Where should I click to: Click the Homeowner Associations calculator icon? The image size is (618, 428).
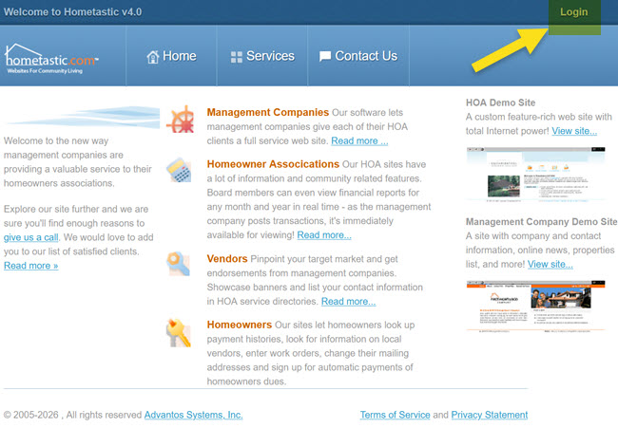tap(180, 171)
